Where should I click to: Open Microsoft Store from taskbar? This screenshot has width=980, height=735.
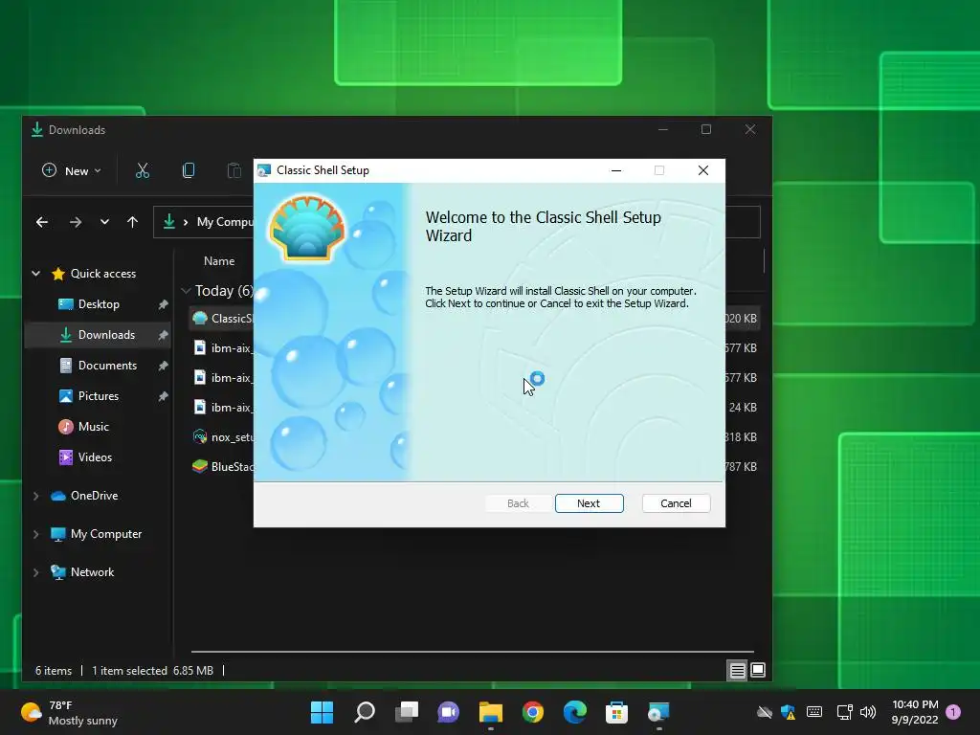tap(616, 712)
